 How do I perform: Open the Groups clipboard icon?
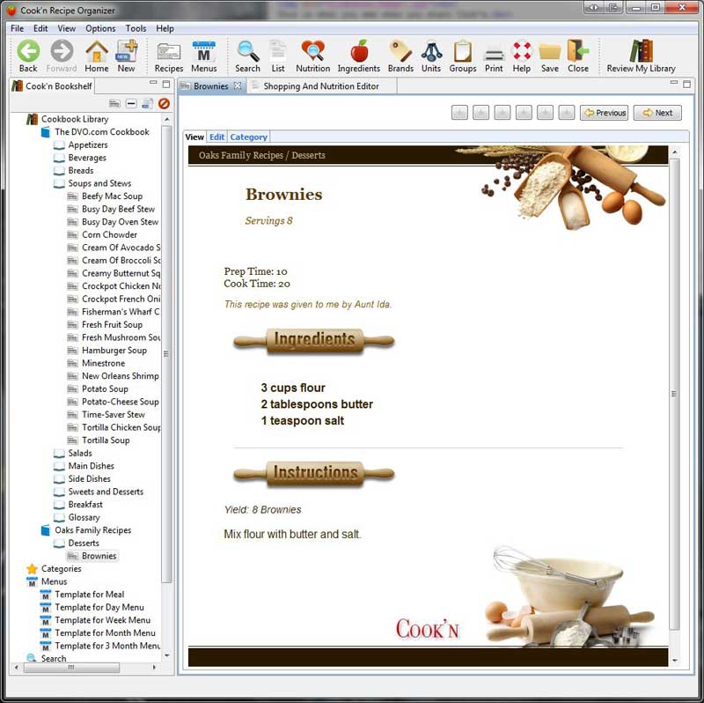coord(463,55)
